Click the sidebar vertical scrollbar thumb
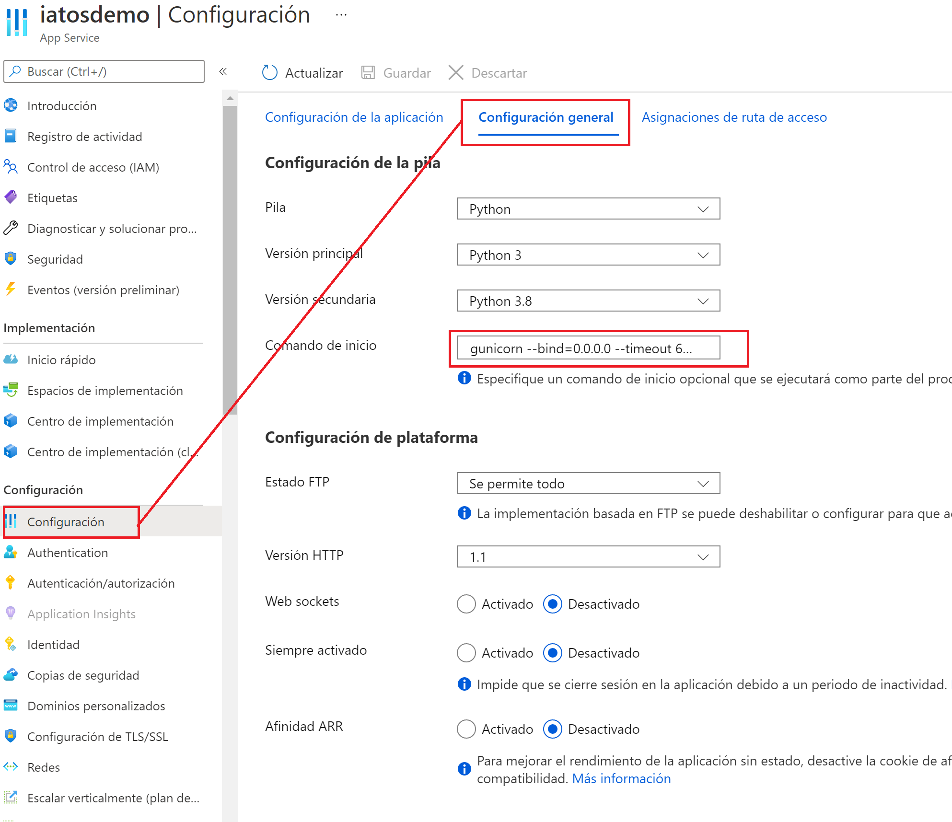 [230, 259]
